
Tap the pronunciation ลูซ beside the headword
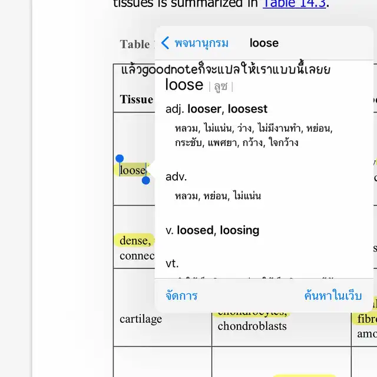[221, 87]
